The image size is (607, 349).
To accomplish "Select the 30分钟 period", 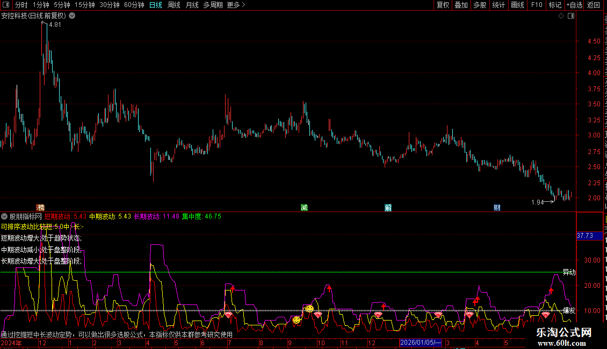I will click(x=110, y=5).
